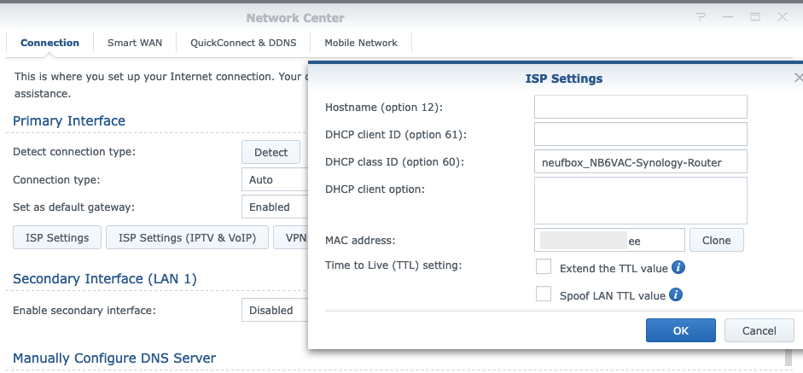This screenshot has height=373, width=803.
Task: Select the Mobile Network tab
Action: click(x=361, y=43)
